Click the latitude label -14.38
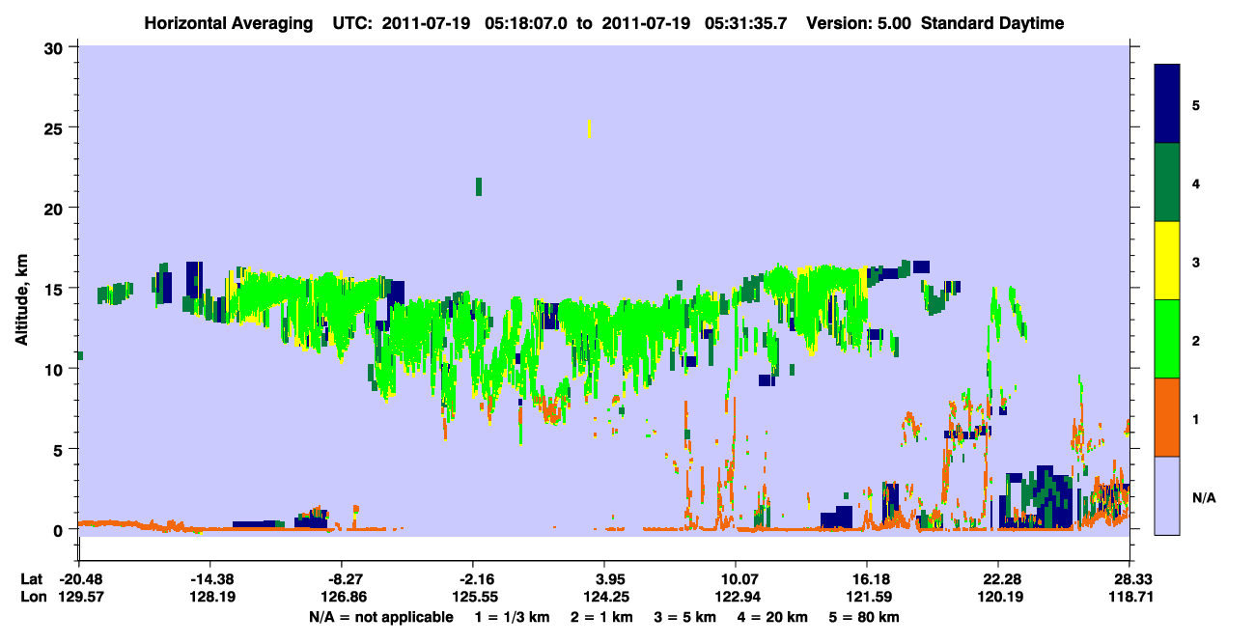 coord(209,578)
